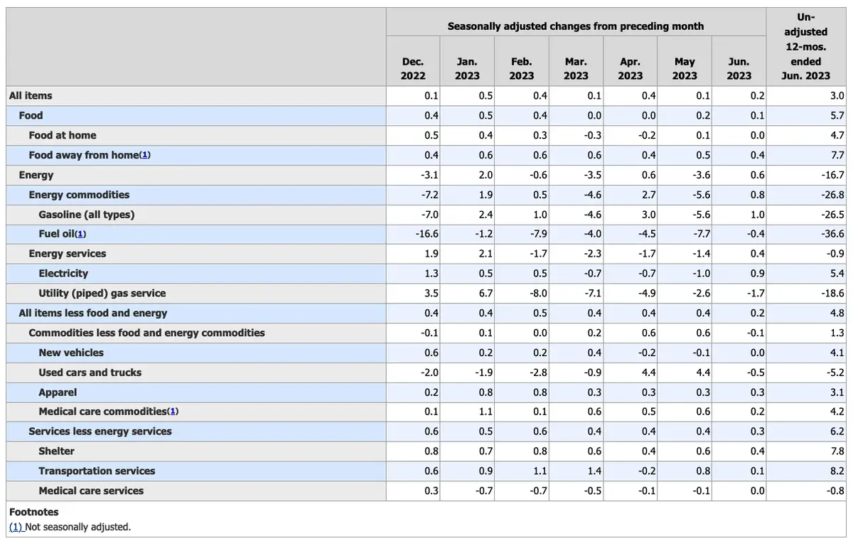Select Fuel oil value for Dec. 2022

point(427,234)
